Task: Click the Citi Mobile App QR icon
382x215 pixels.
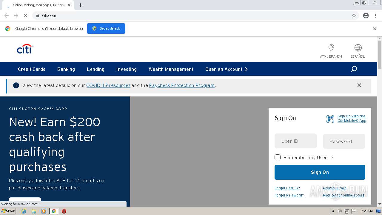Action: pyautogui.click(x=330, y=119)
